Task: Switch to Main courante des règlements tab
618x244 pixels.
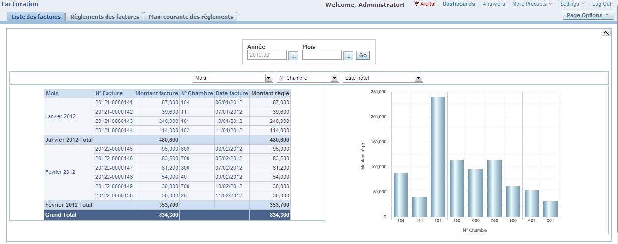Action: point(191,17)
